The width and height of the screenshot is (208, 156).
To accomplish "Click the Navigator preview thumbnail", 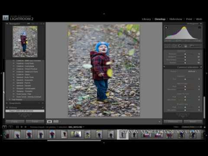I will tap(25, 42).
